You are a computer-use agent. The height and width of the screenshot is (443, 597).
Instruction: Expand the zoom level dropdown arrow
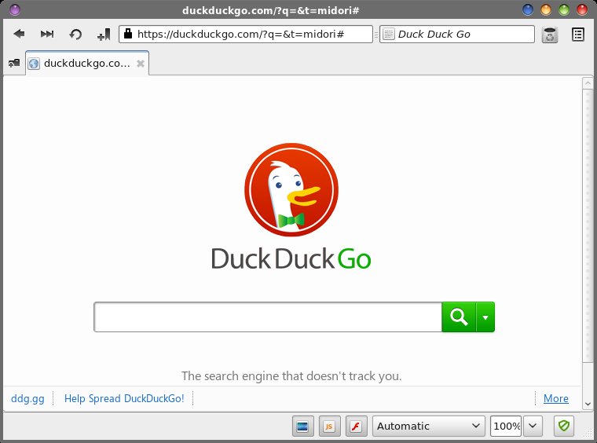click(x=533, y=426)
